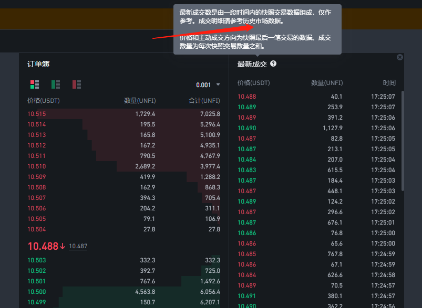Viewport: 422px width, 308px height.
Task: Click the underlined 10.487 mark price
Action: pyautogui.click(x=78, y=246)
